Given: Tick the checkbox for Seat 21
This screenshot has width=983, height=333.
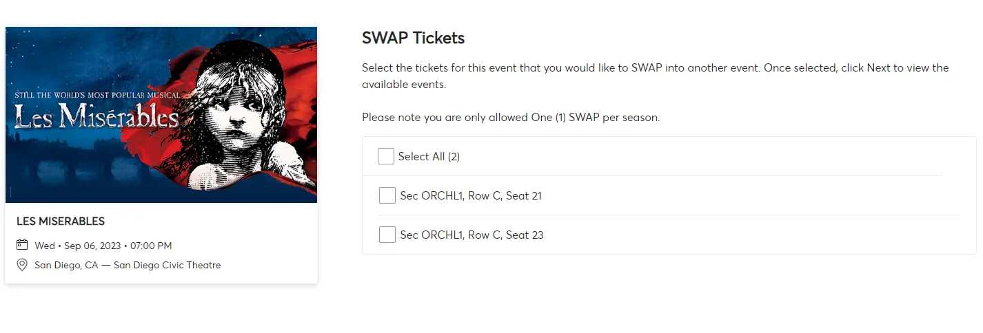Looking at the screenshot, I should click(x=387, y=195).
